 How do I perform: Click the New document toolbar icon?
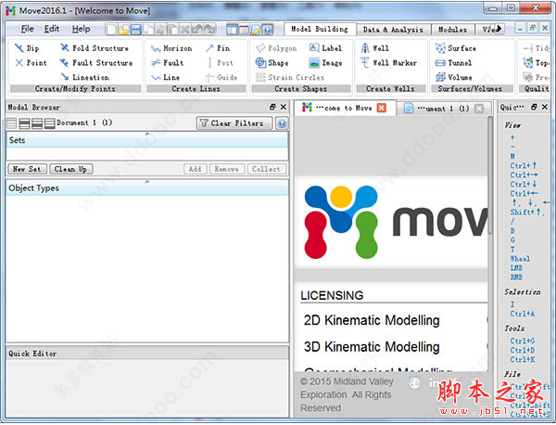(x=111, y=29)
